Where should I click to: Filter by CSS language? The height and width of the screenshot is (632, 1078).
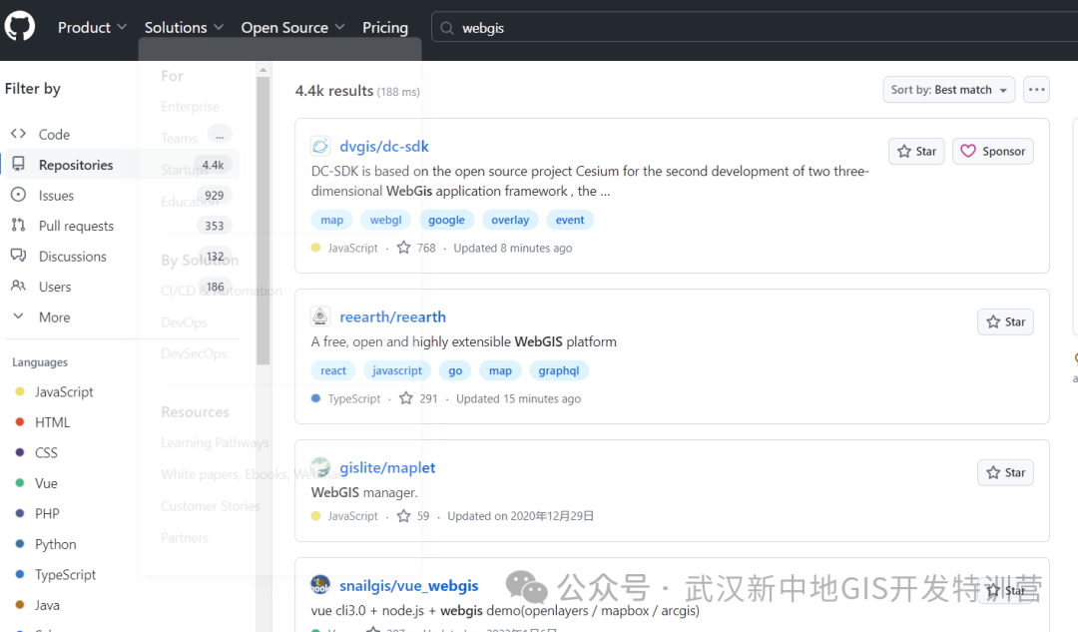pyautogui.click(x=46, y=452)
